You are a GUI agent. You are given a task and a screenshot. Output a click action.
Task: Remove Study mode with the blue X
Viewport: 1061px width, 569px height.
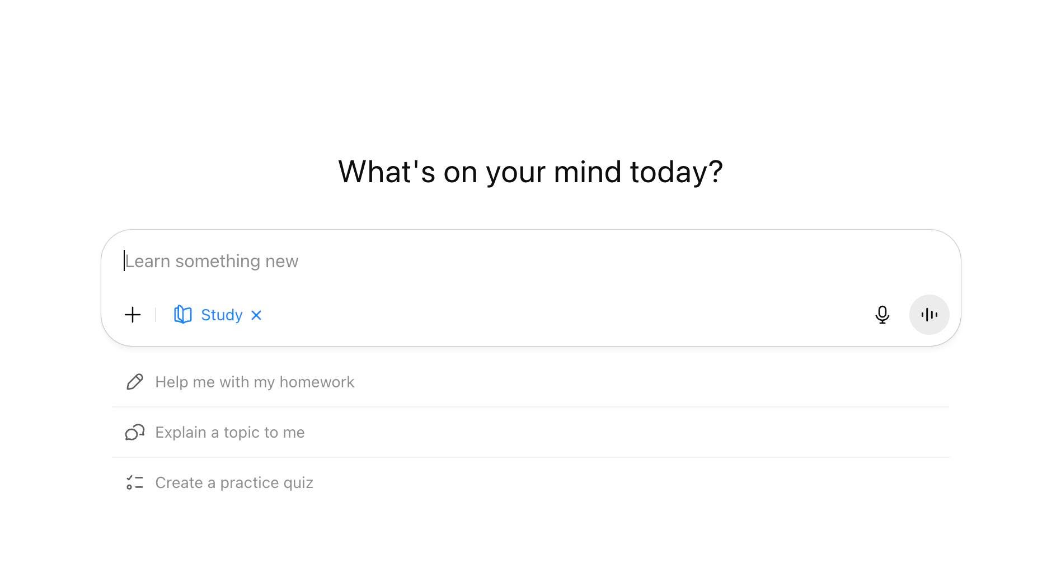256,315
